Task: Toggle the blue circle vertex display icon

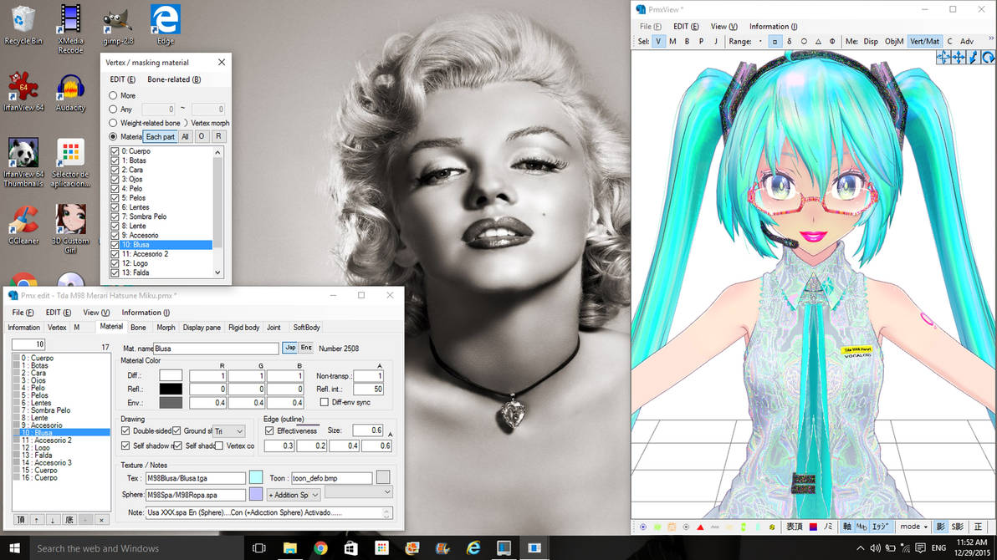Action: click(x=643, y=527)
